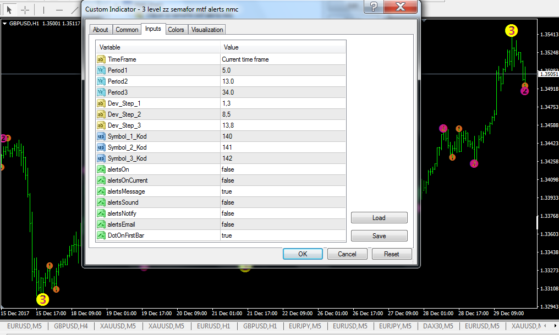Switch to the GBPUSD,H4 chart tab

(x=70, y=326)
